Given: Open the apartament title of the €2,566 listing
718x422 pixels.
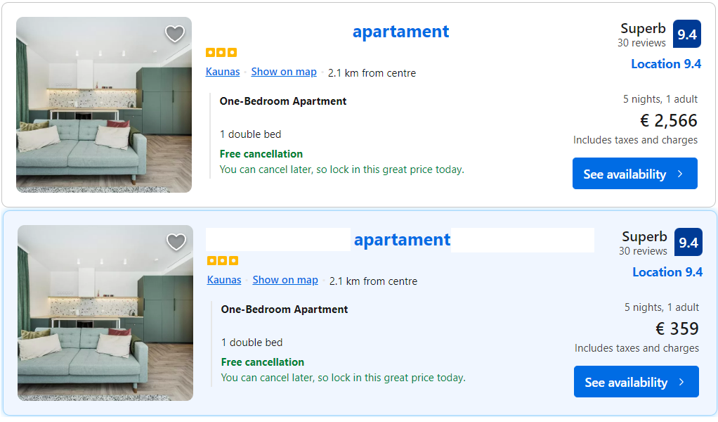Looking at the screenshot, I should pos(400,32).
